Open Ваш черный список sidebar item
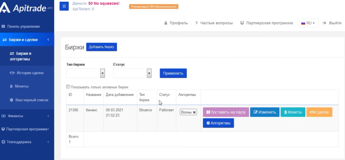 coord(31,100)
